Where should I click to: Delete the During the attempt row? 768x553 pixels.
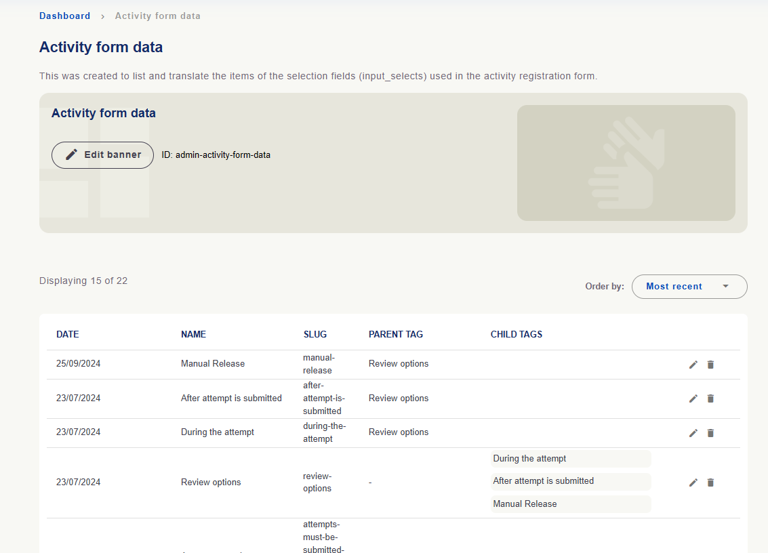tap(710, 433)
